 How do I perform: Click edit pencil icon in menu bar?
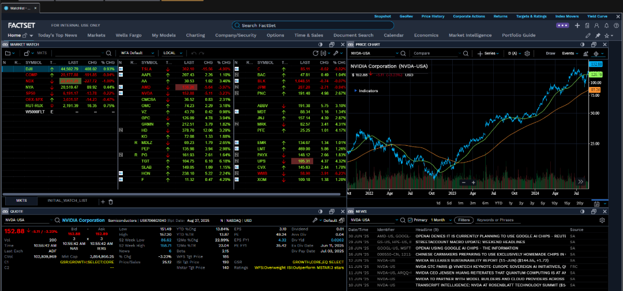pos(588,35)
